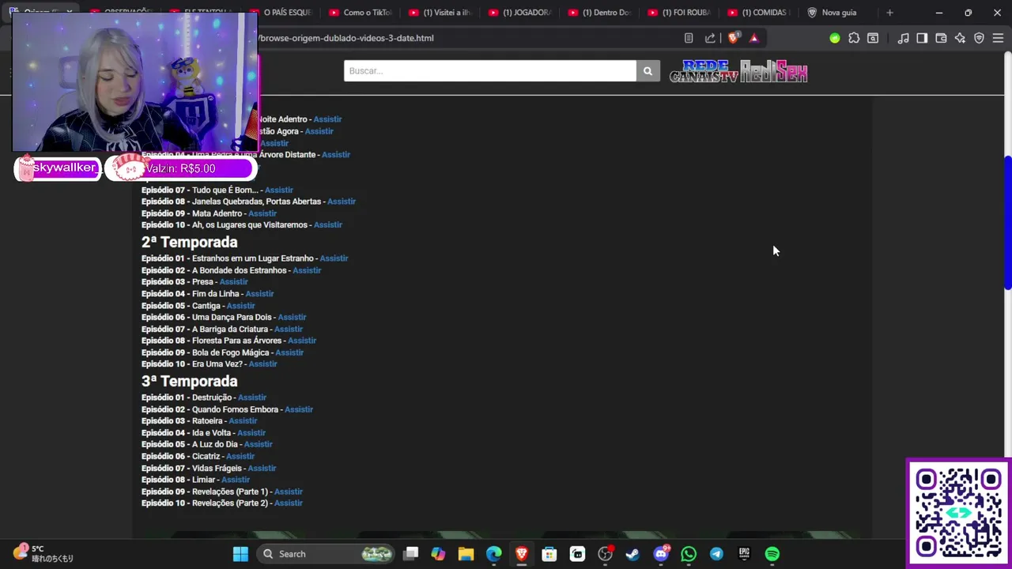Click Assistir for Bola de Fogo Mágica

(289, 352)
